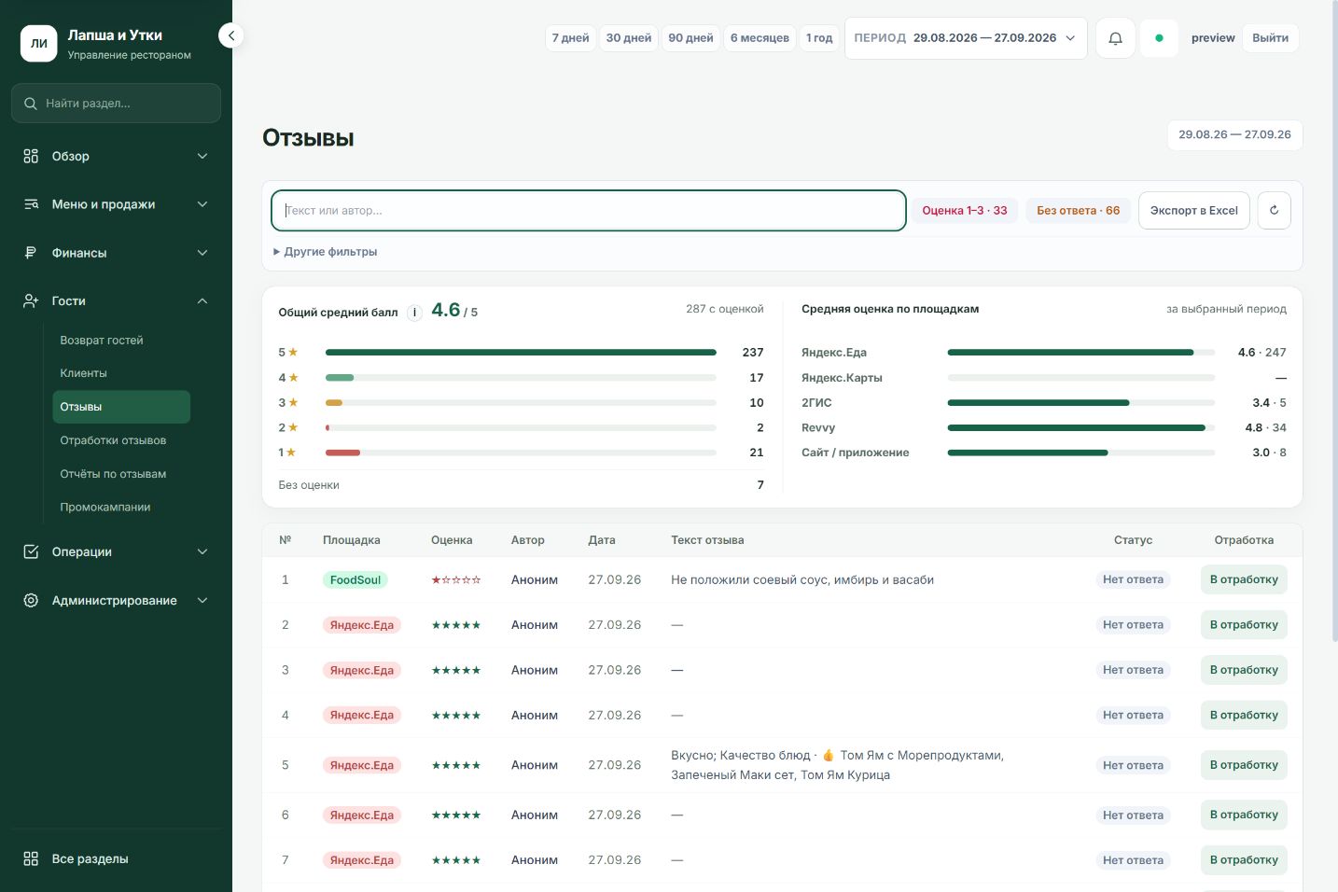Click the Меню и продажи icon
Viewport: 1338px width, 892px height.
[x=31, y=204]
